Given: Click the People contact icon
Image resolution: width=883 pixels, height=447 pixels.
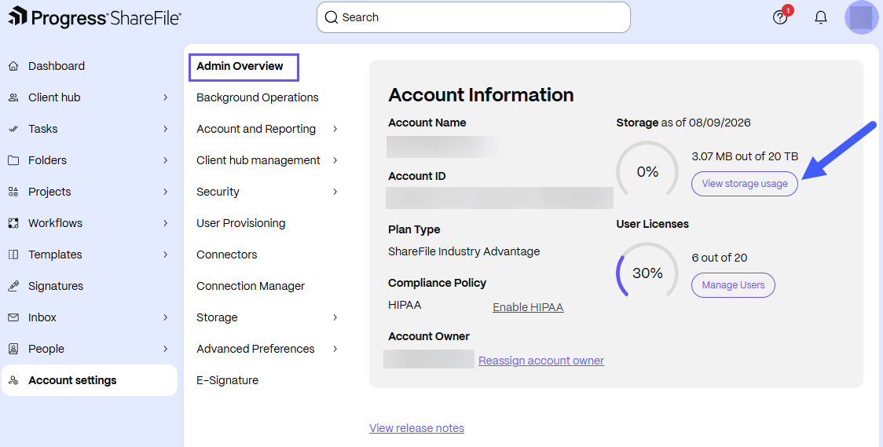Looking at the screenshot, I should (x=13, y=349).
